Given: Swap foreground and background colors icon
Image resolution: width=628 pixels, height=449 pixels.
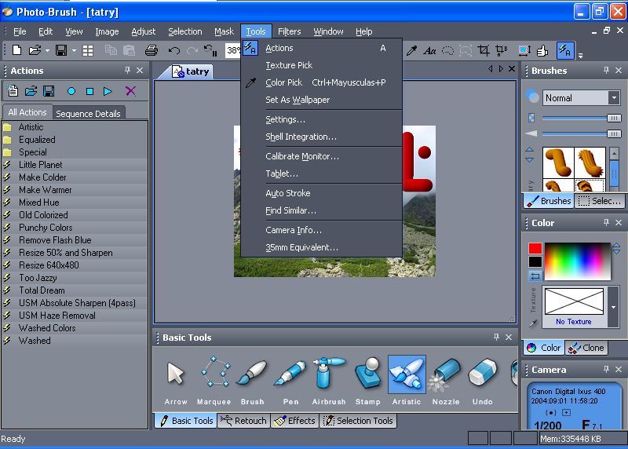Looking at the screenshot, I should coord(535,276).
